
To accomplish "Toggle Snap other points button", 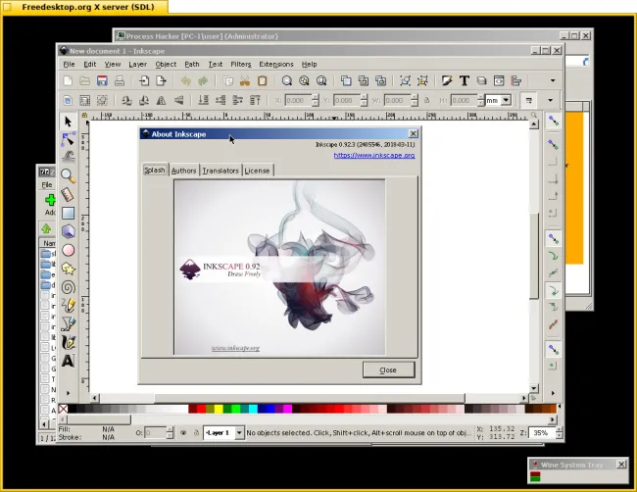I will [553, 349].
